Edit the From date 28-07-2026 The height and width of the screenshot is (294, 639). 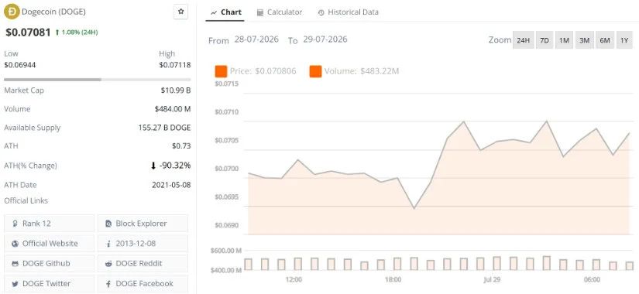[x=256, y=39]
